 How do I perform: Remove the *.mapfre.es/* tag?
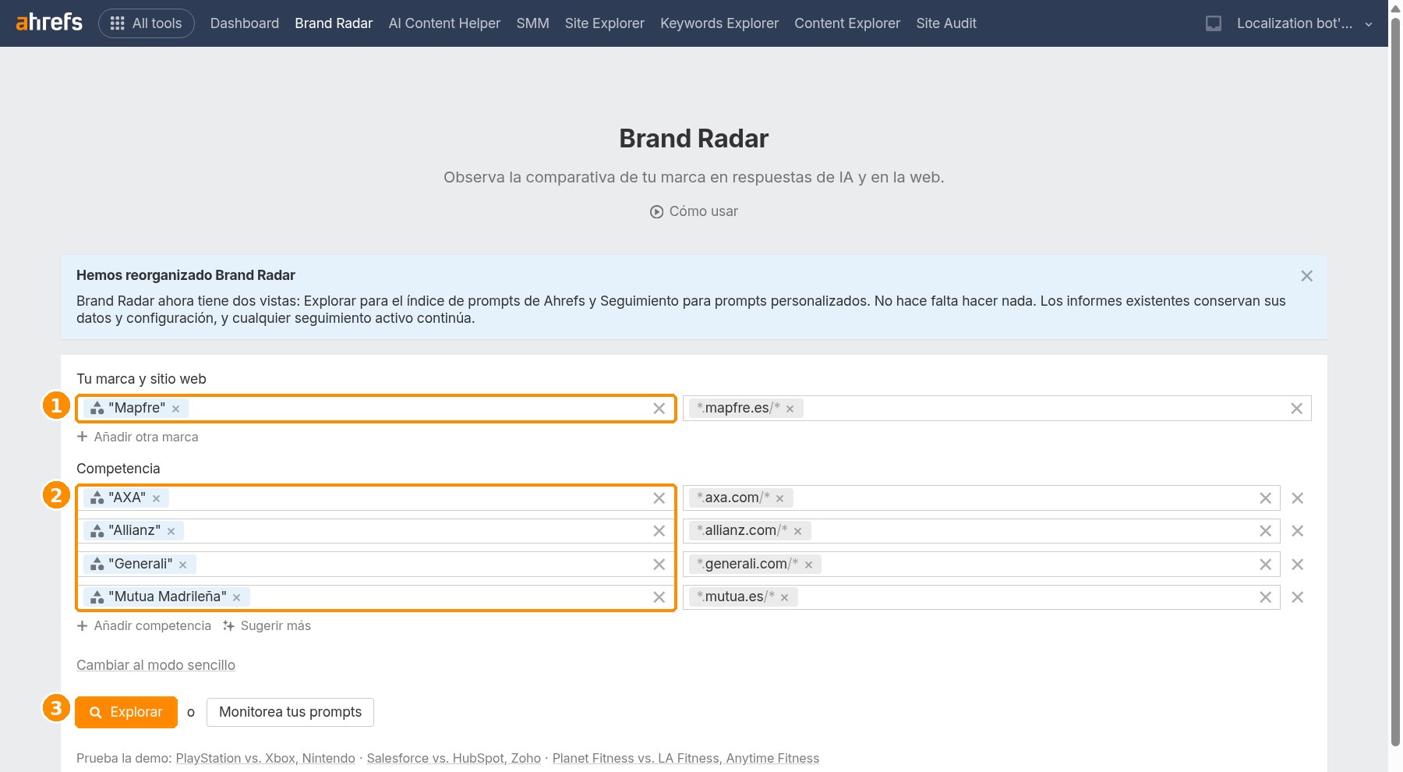(790, 409)
